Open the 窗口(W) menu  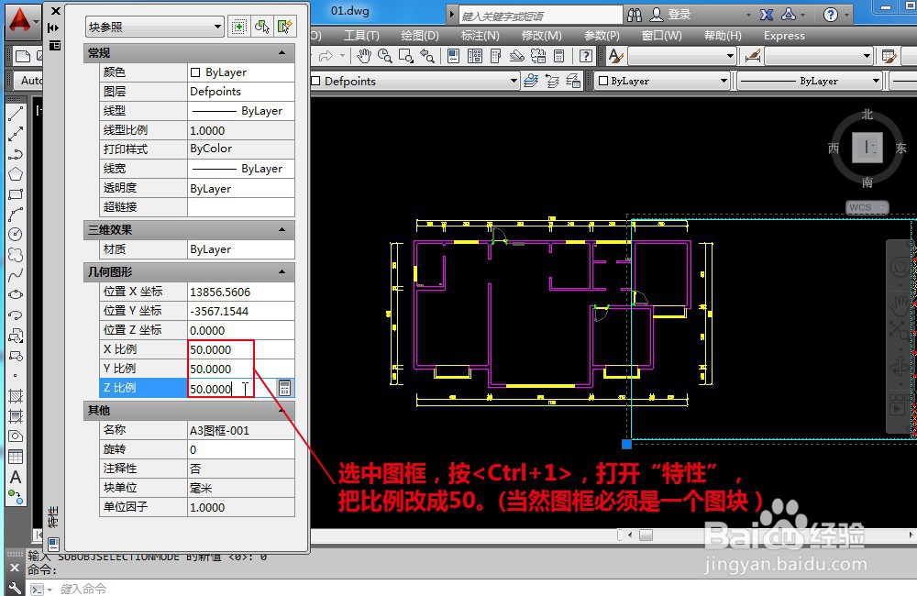(661, 36)
